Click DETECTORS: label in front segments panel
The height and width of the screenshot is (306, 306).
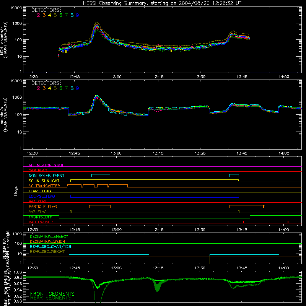coord(46,10)
